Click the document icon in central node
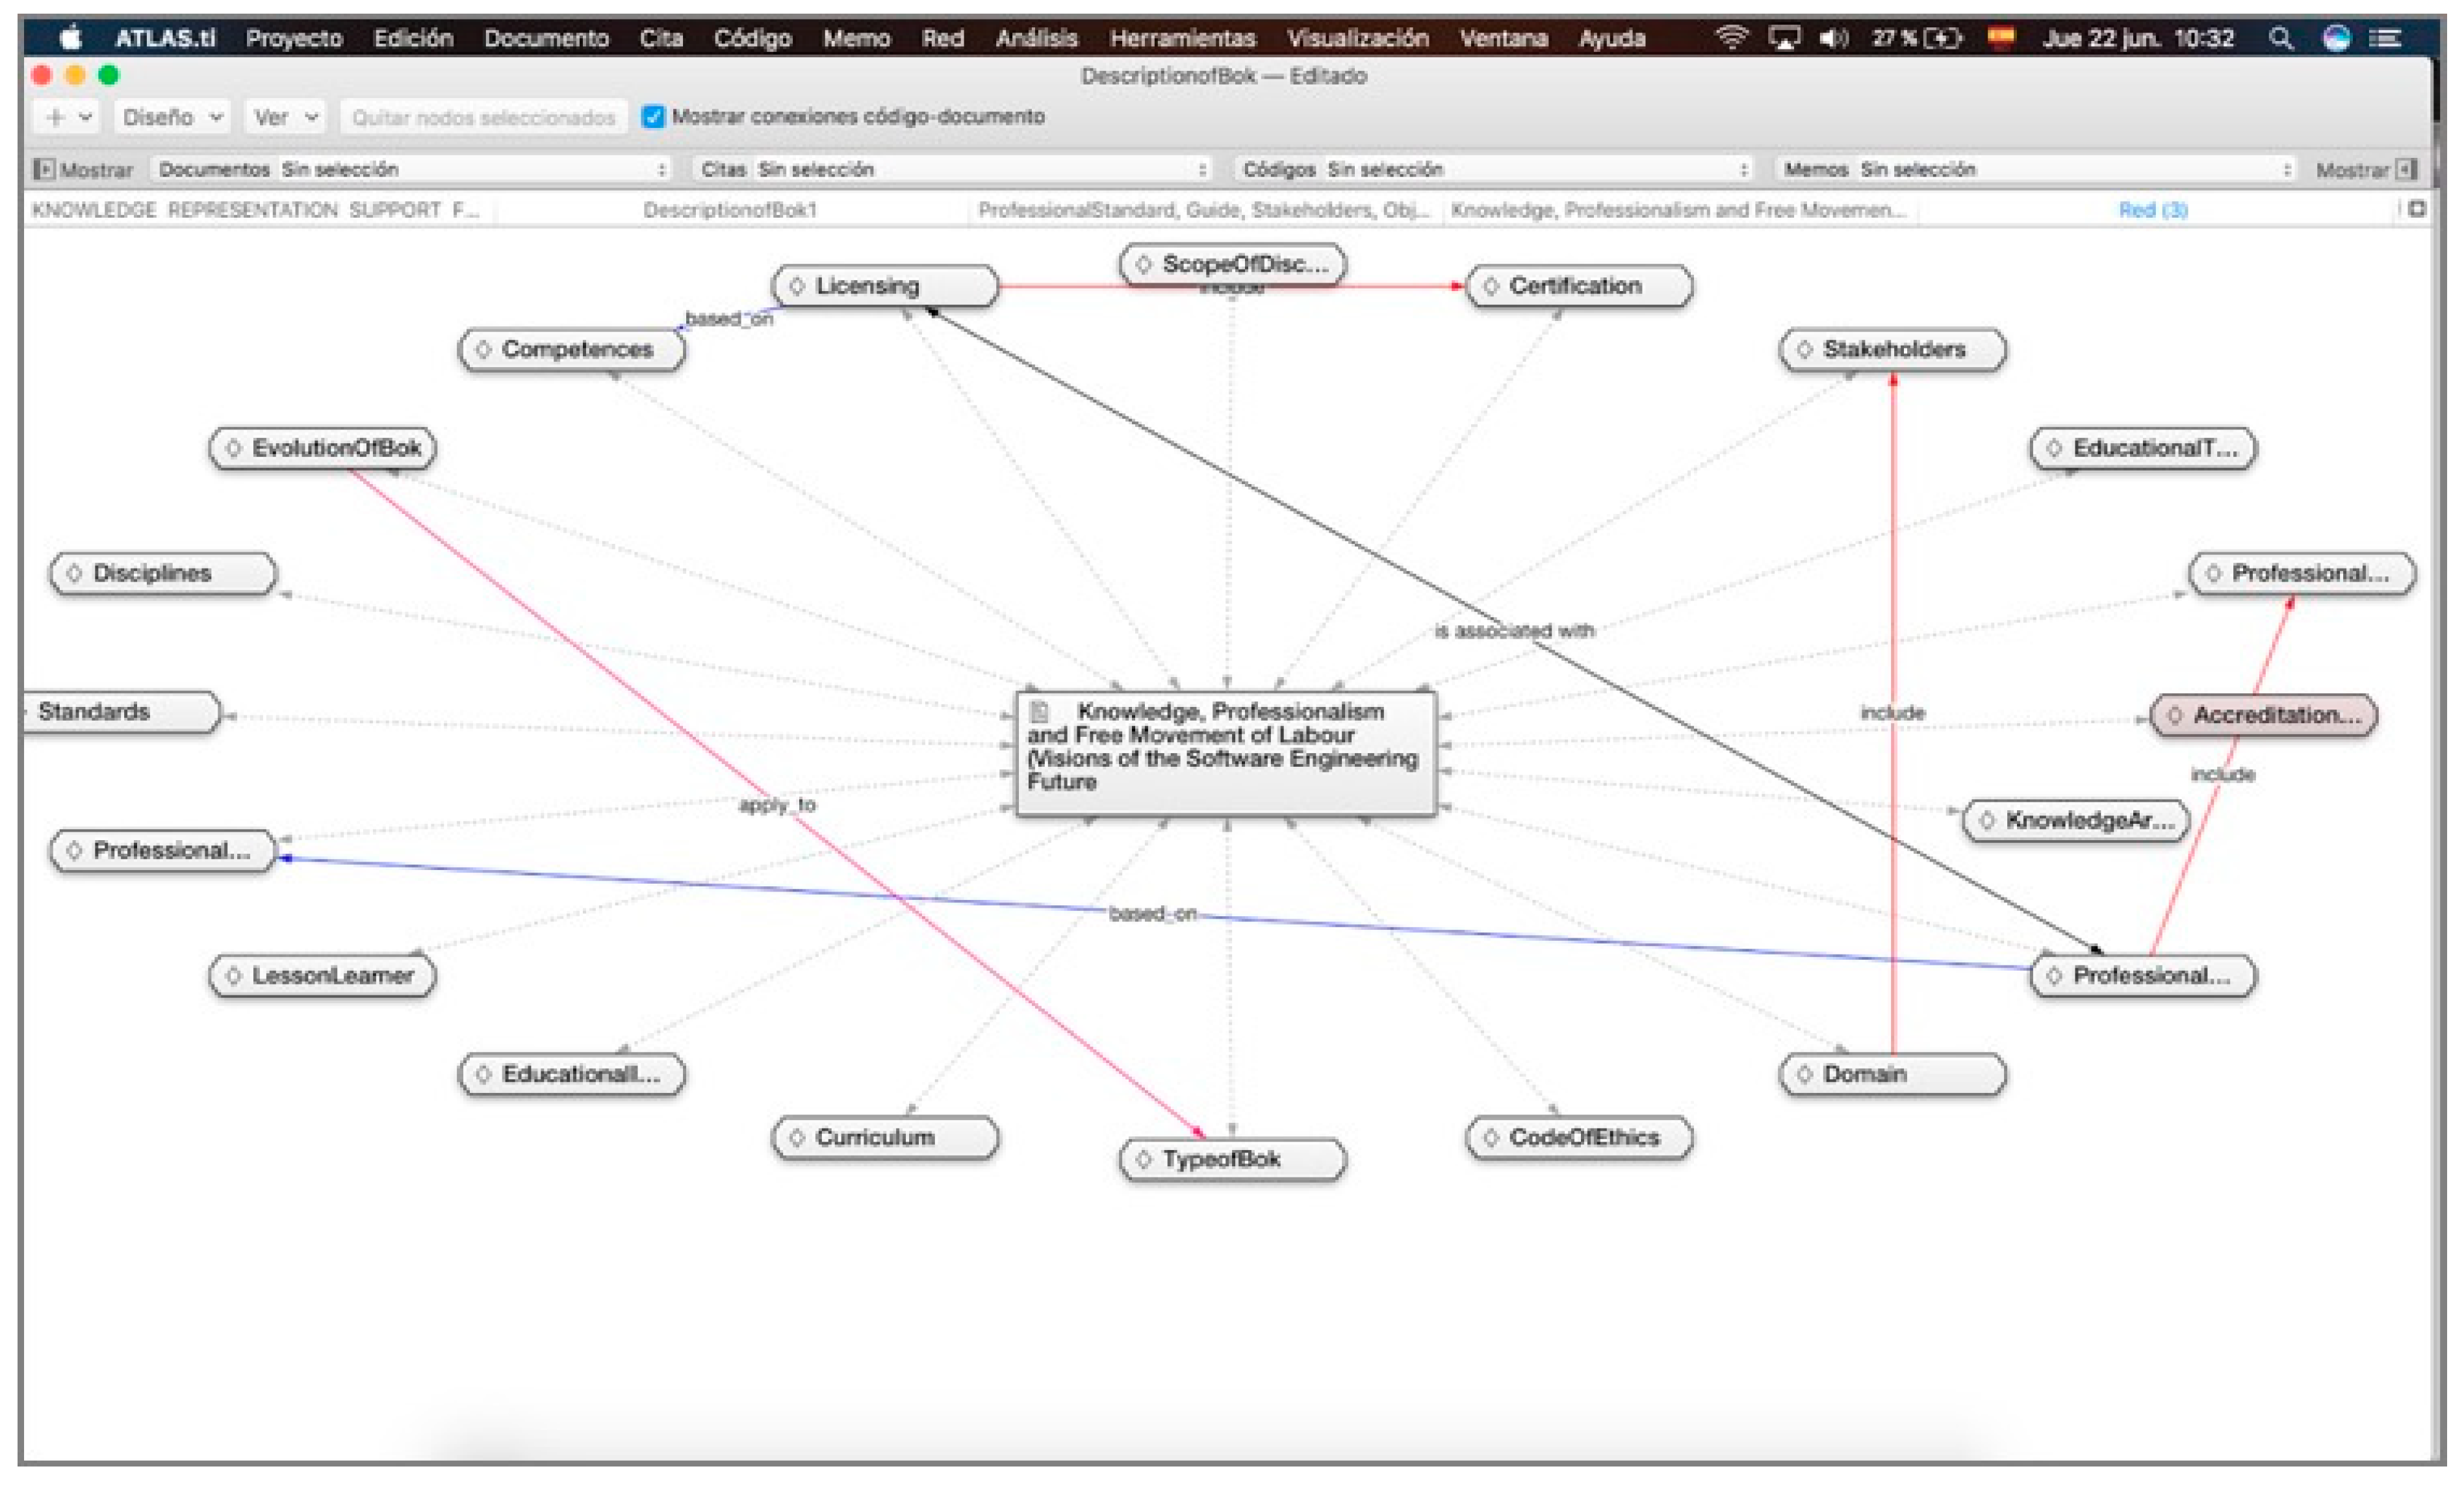The width and height of the screenshot is (2464, 1486). tap(1040, 712)
